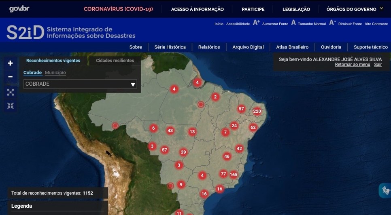Click the 165 cluster marker on map
Image resolution: width=391 pixels, height=215 pixels.
tap(234, 175)
